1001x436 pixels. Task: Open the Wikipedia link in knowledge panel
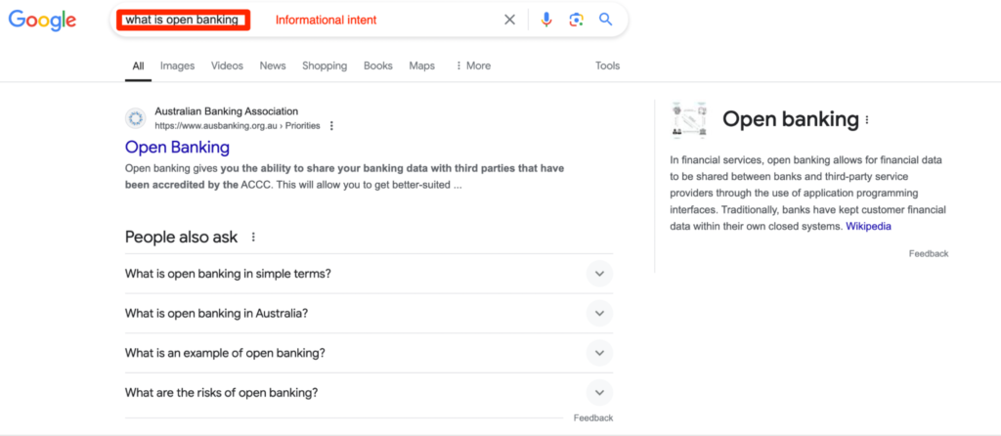[868, 226]
